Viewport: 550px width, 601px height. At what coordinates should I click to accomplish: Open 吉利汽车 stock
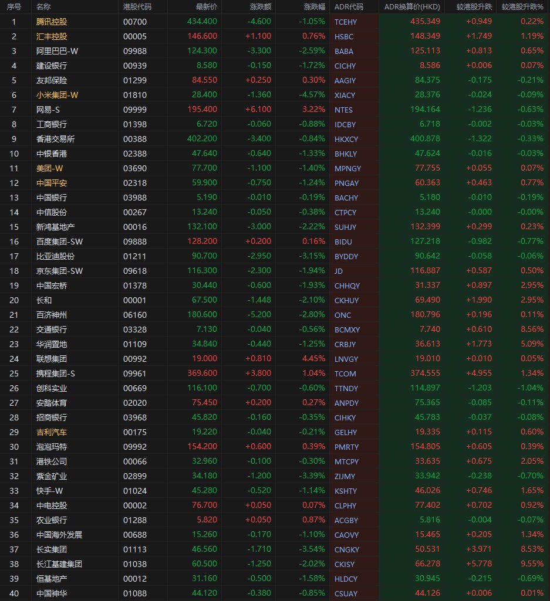(52, 432)
